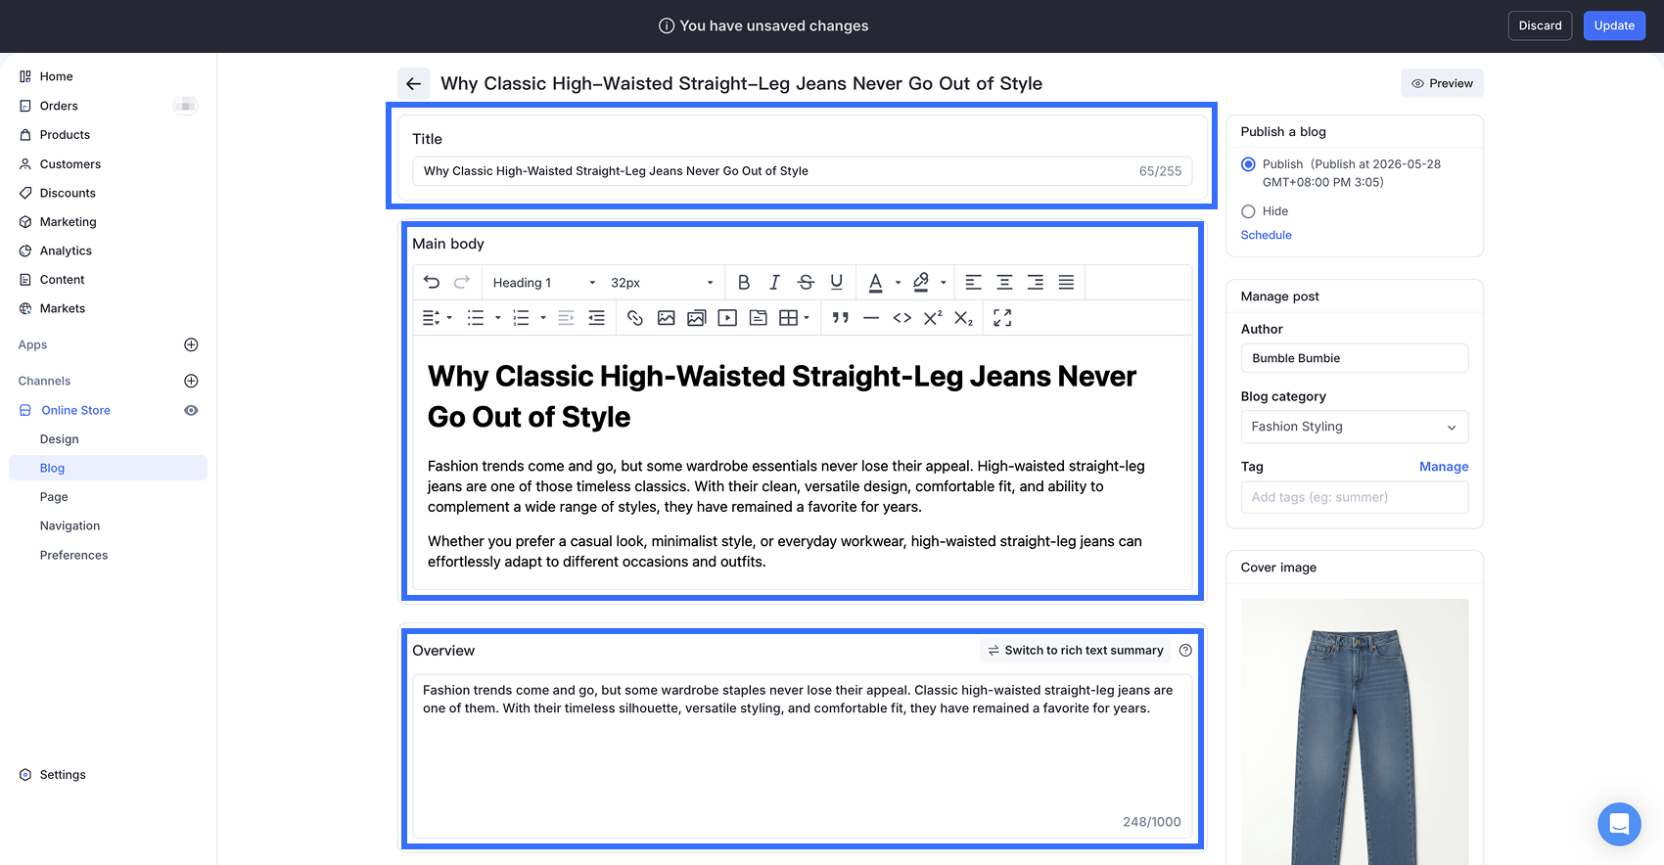The image size is (1664, 865).
Task: Apply the highlighter color swatch
Action: (x=921, y=282)
